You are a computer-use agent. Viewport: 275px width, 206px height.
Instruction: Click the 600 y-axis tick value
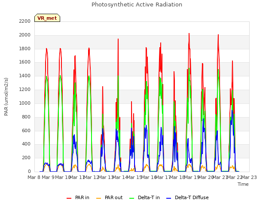coord(26,130)
